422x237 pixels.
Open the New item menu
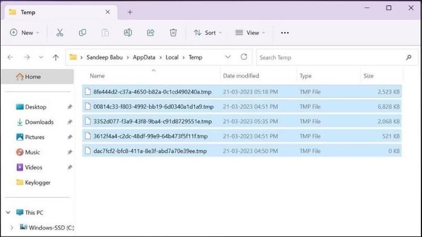(x=25, y=32)
